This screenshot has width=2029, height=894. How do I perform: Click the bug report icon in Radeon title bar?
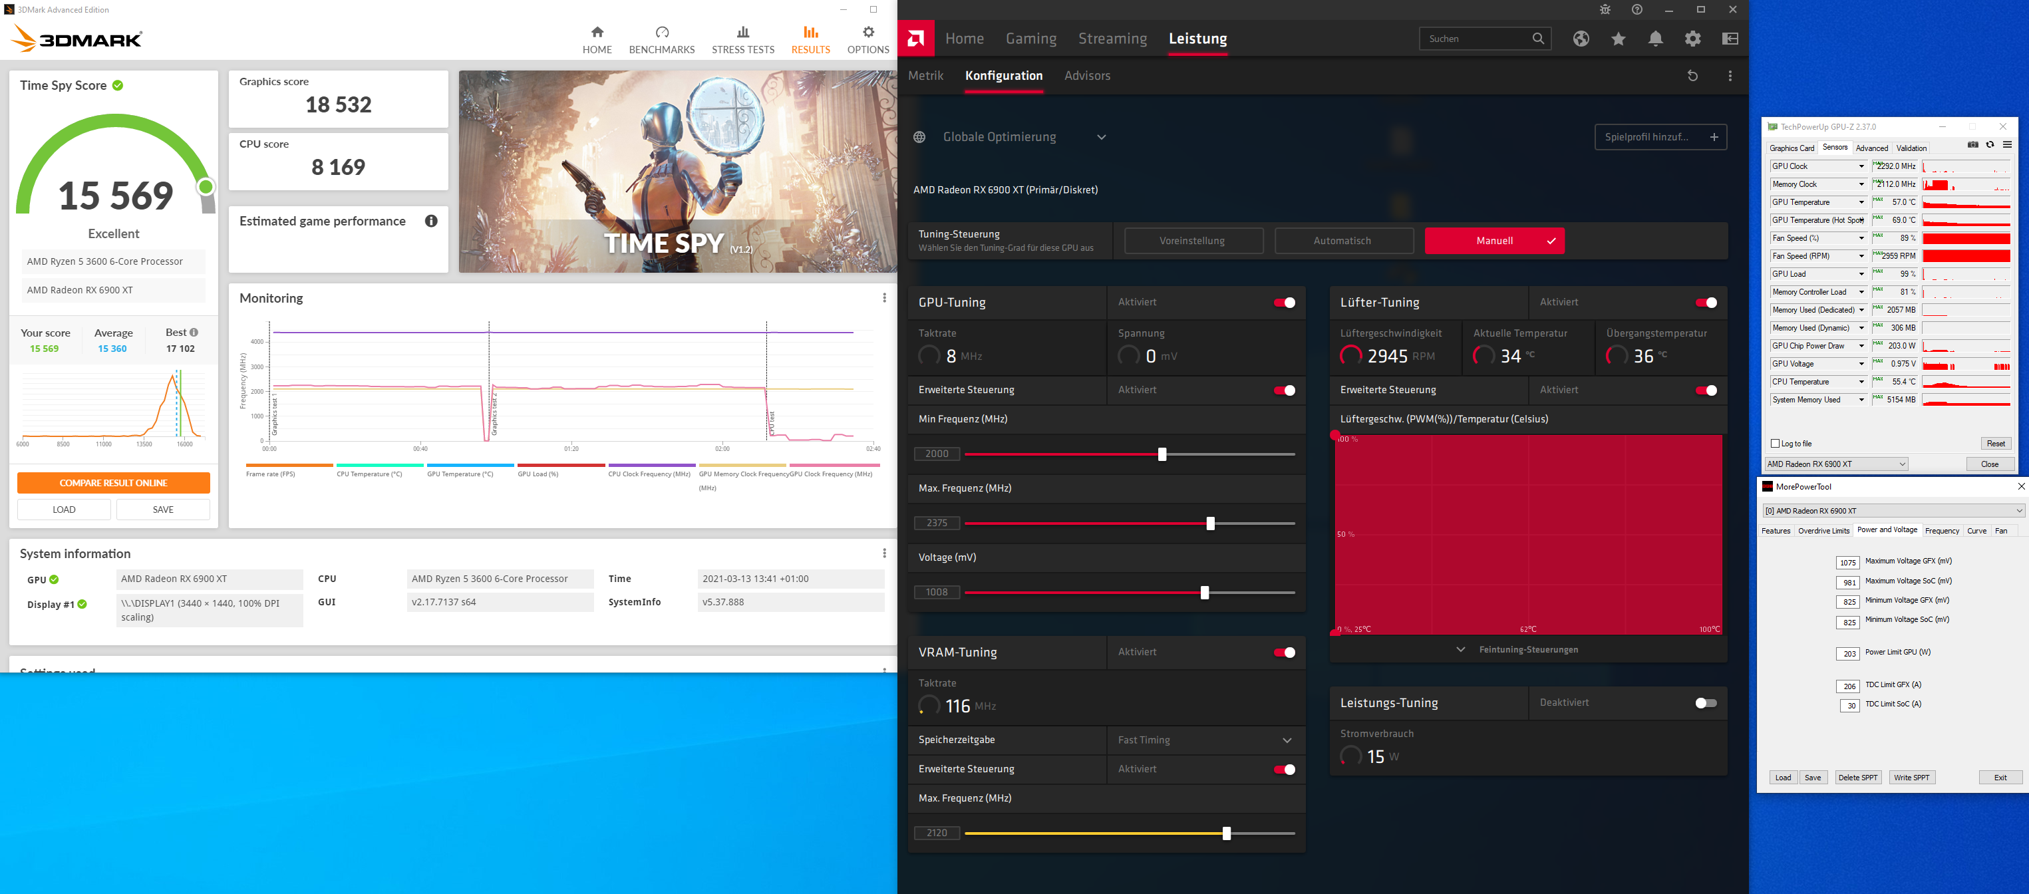pyautogui.click(x=1605, y=9)
